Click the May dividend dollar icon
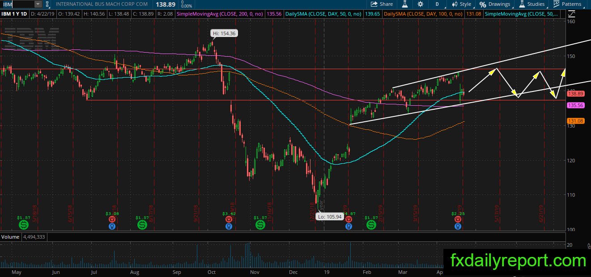 (24, 225)
